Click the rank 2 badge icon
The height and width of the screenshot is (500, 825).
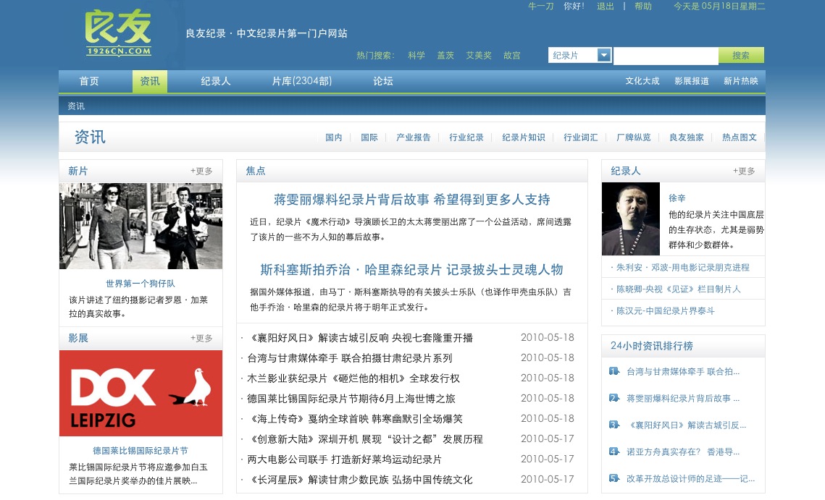coord(613,398)
